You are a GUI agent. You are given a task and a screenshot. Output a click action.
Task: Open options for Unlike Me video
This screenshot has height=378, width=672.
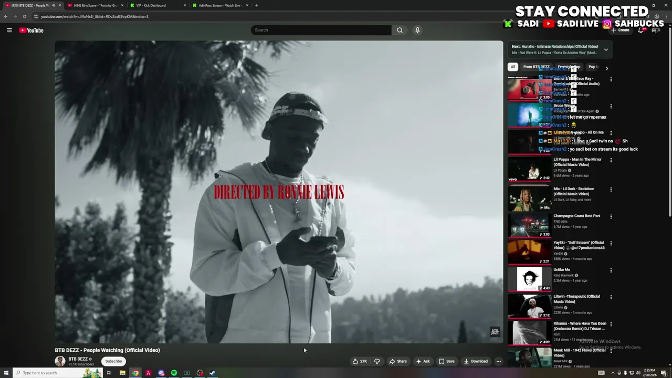[611, 270]
